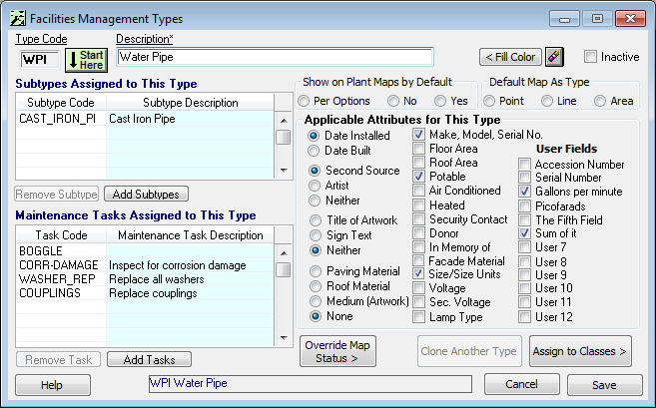Select the Date Built radio button
Image resolution: width=656 pixels, height=408 pixels.
pos(314,151)
